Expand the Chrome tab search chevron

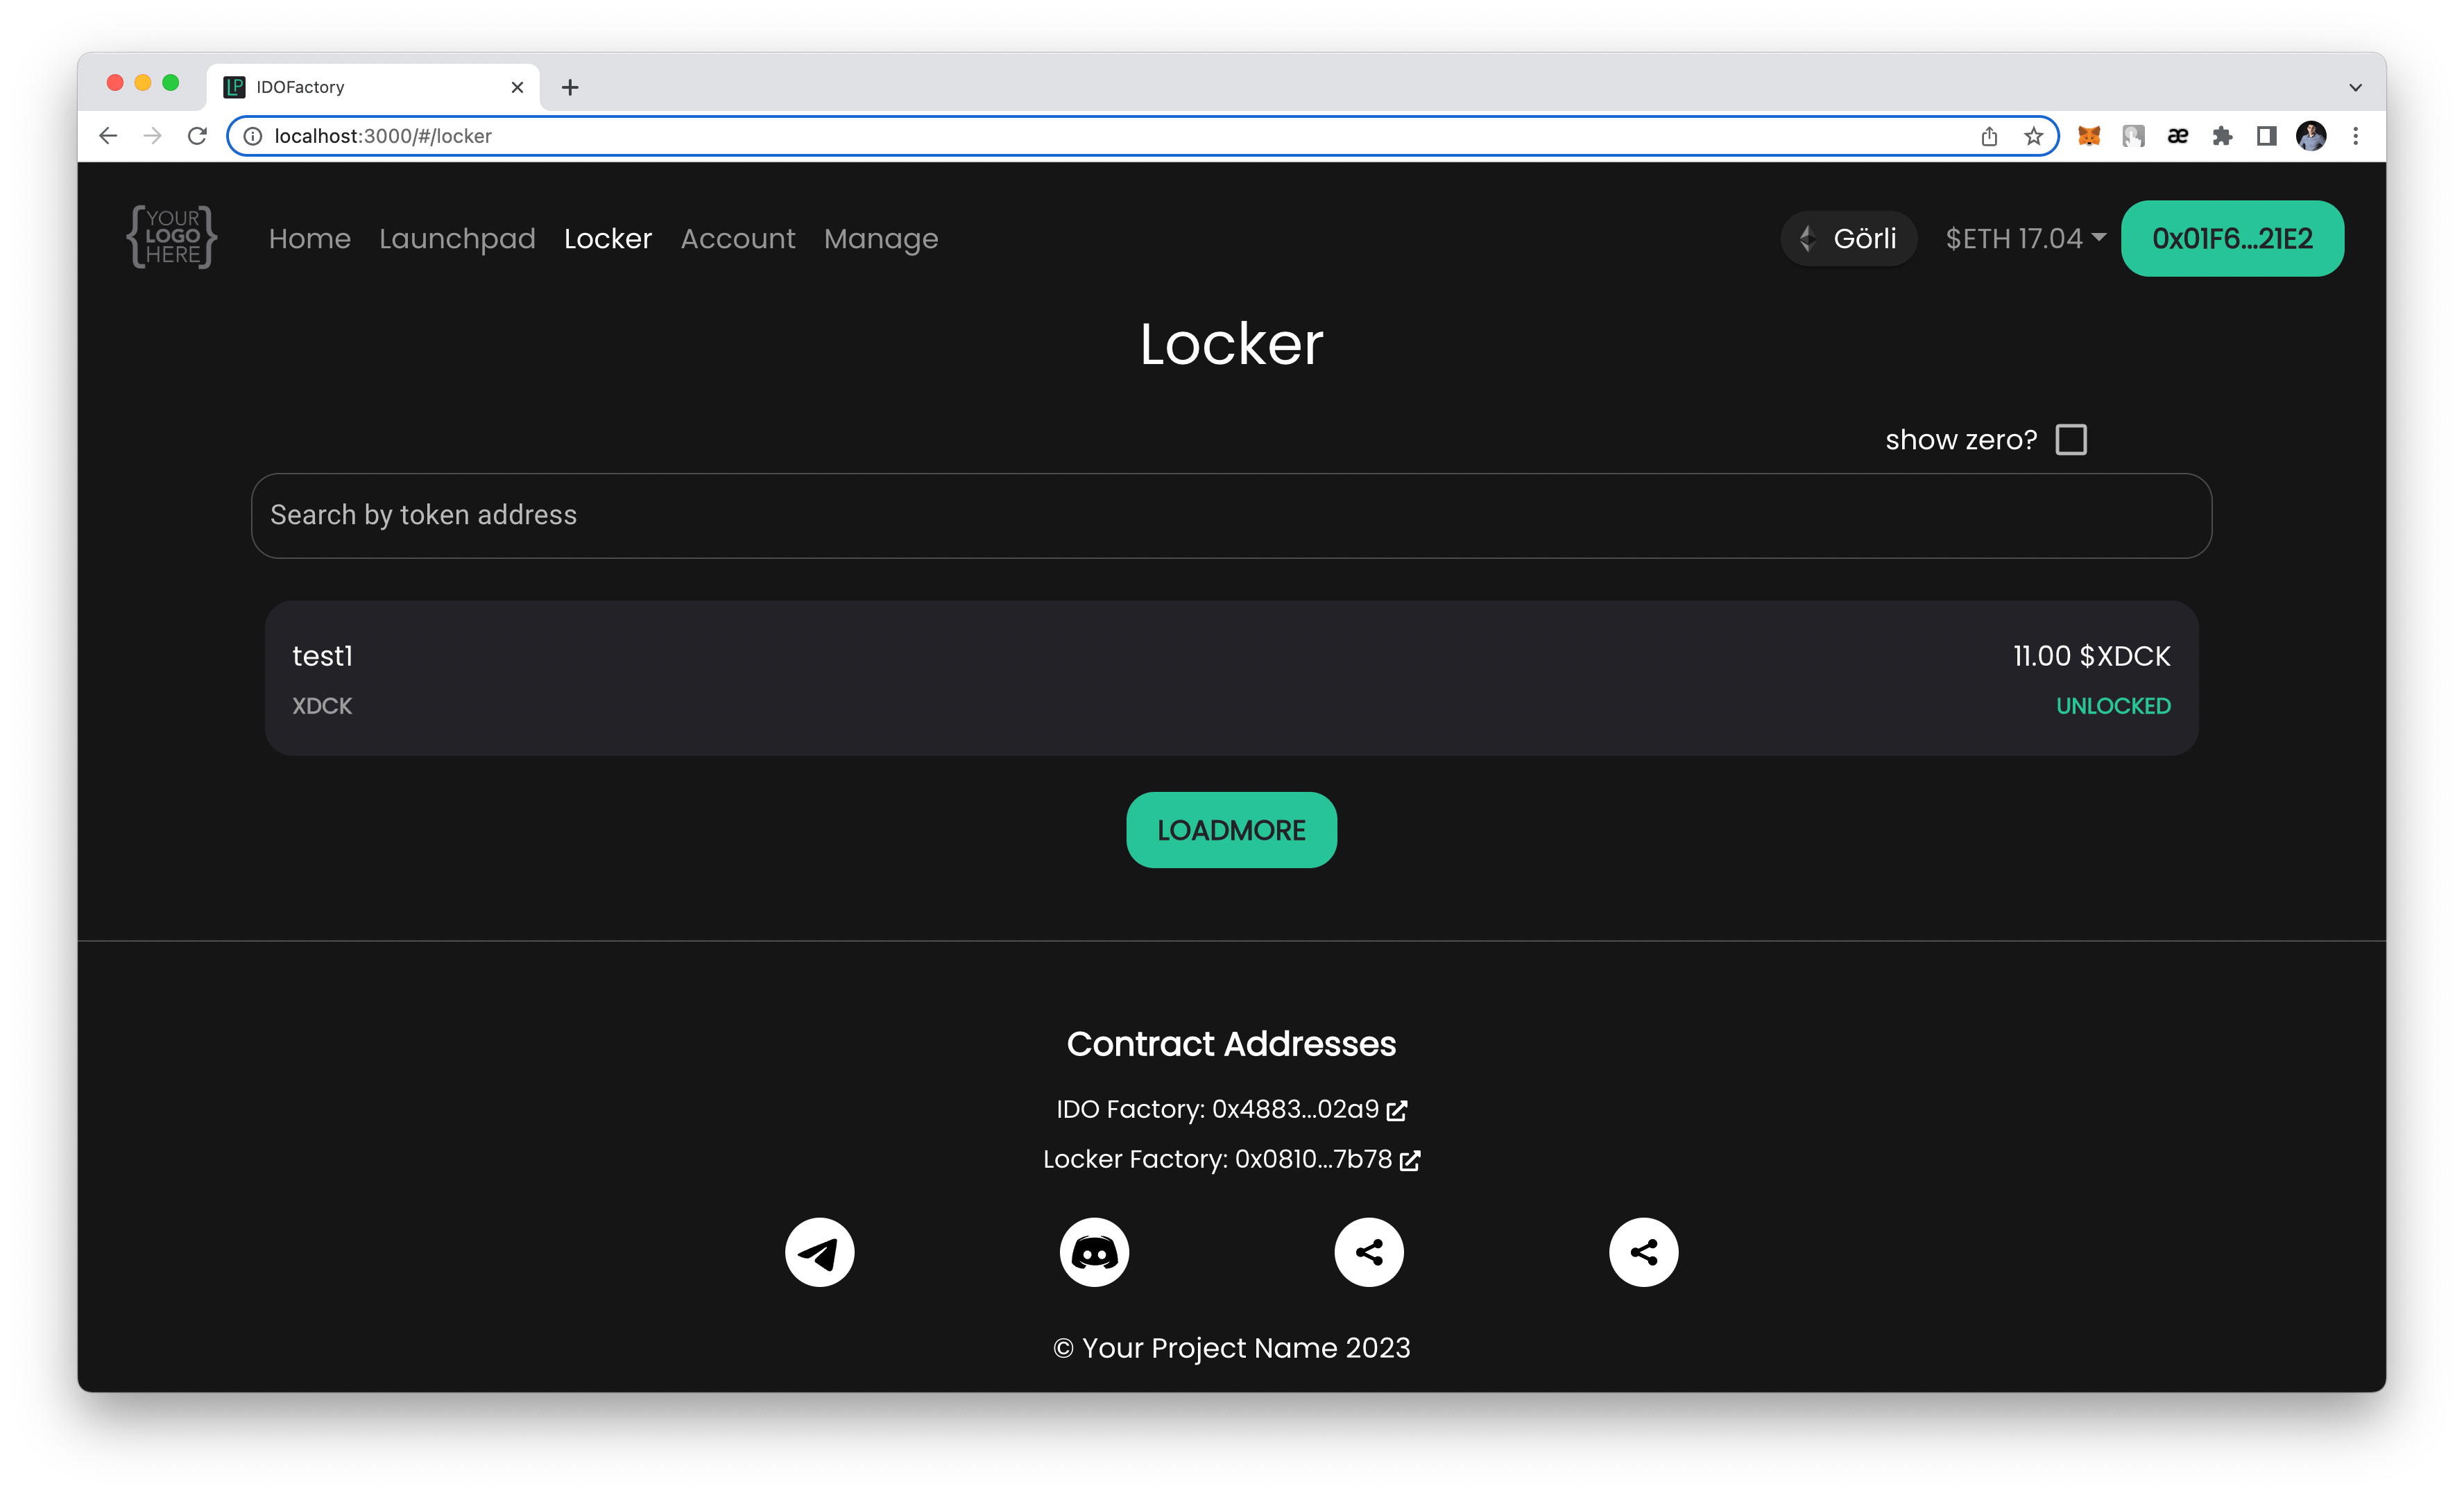2355,87
